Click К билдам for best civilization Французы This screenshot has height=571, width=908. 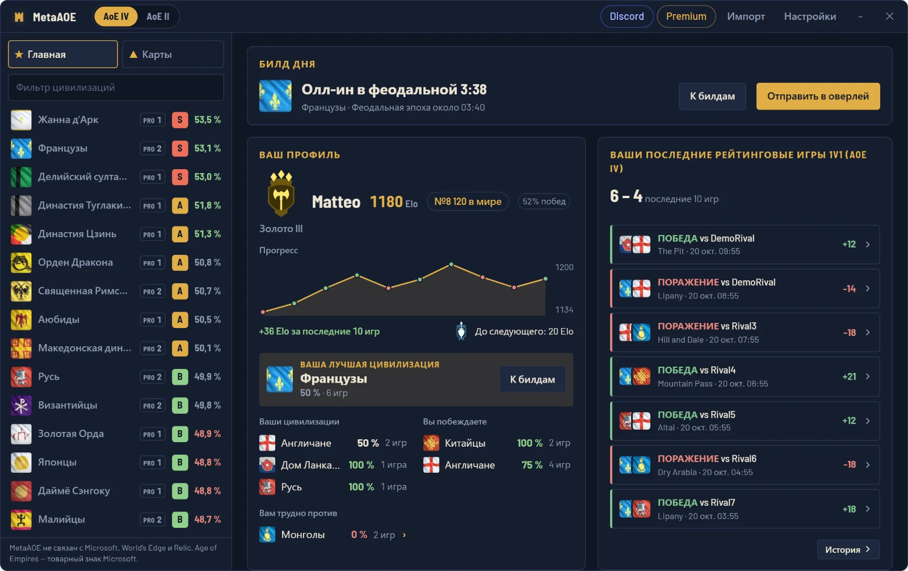pos(532,380)
